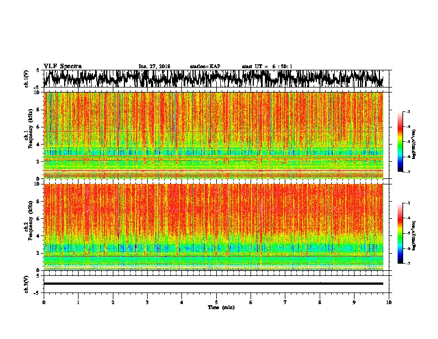
Task: Click the "10" kHz tick of ch.2 spectrogram
Action: click(x=38, y=184)
